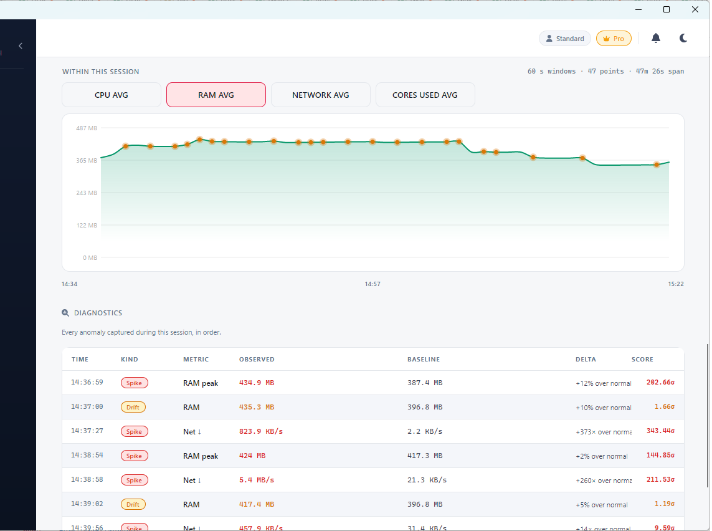Click the OBSERVED column header
The width and height of the screenshot is (712, 531).
(257, 360)
